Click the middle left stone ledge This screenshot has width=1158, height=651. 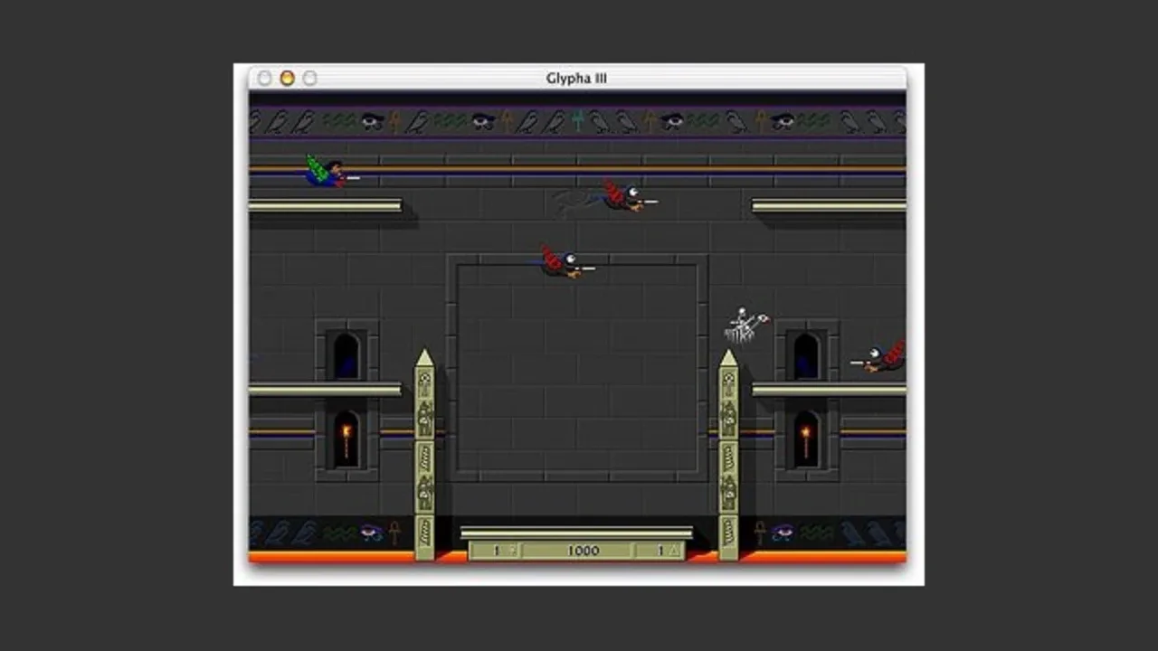click(325, 390)
